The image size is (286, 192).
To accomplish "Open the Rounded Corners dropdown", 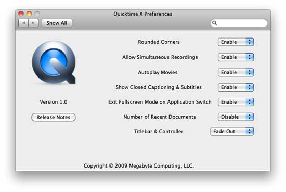I will [x=236, y=42].
